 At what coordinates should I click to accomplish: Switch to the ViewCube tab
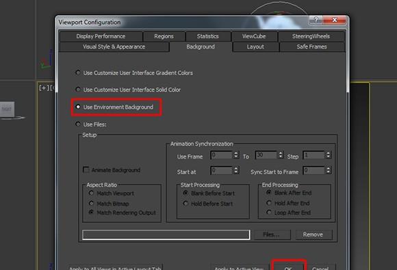(254, 36)
